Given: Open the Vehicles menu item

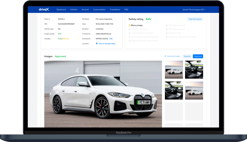Looking at the screenshot, I should pyautogui.click(x=74, y=10).
